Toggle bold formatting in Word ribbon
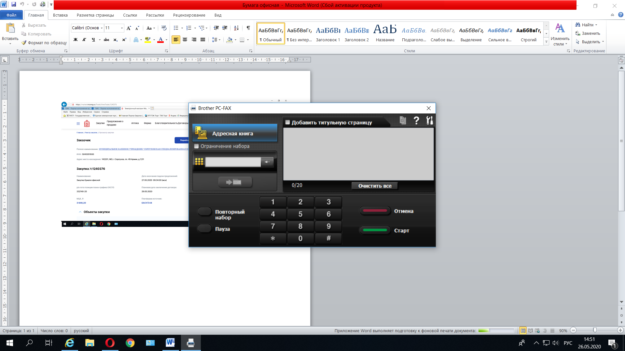625x351 pixels. [76, 40]
